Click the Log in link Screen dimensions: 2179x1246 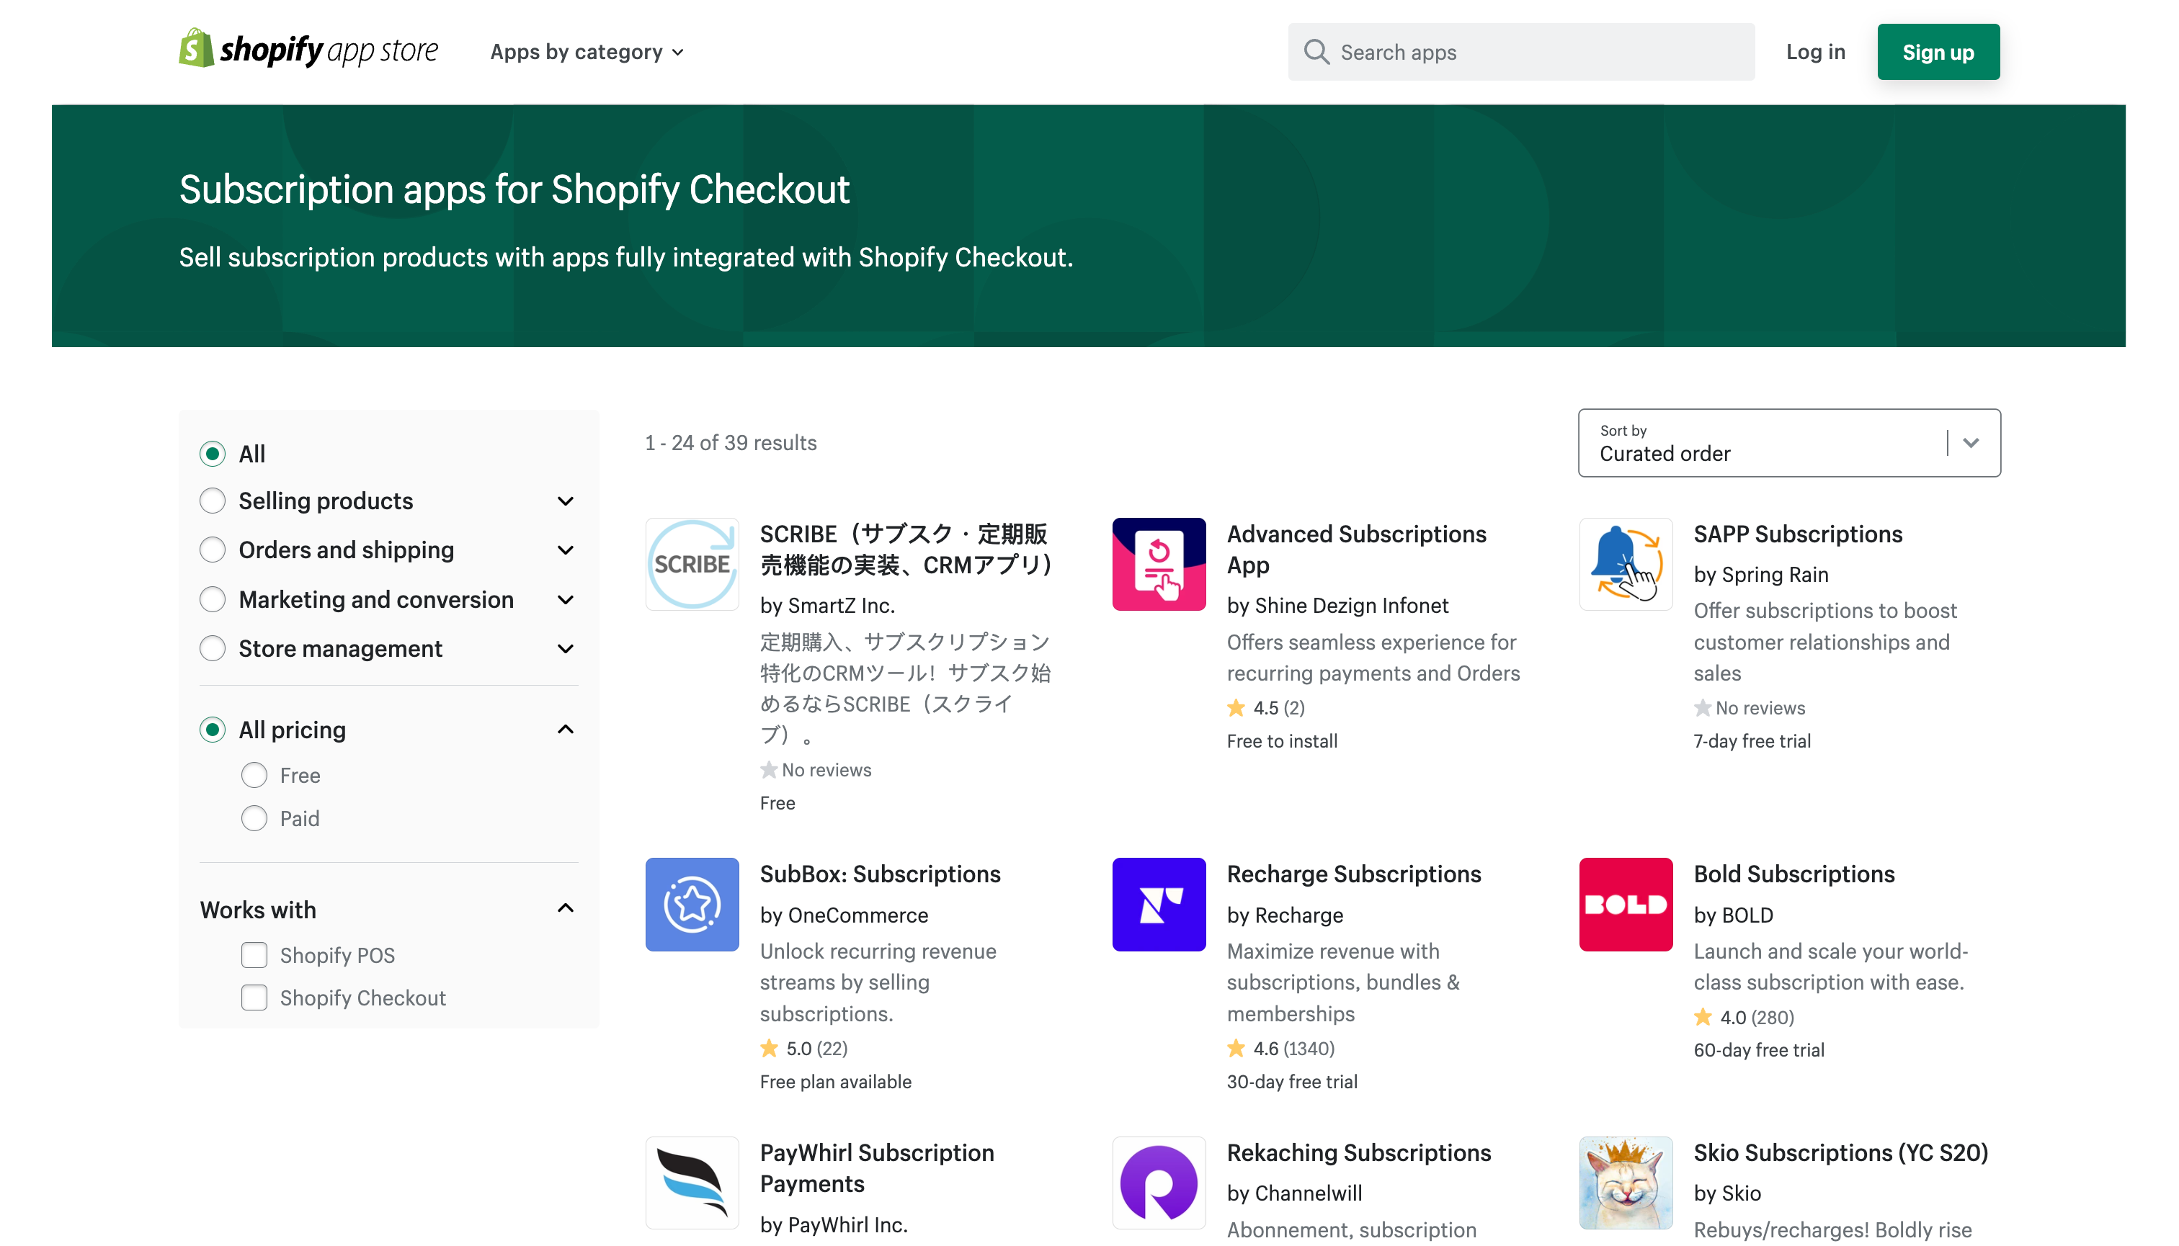pos(1815,51)
